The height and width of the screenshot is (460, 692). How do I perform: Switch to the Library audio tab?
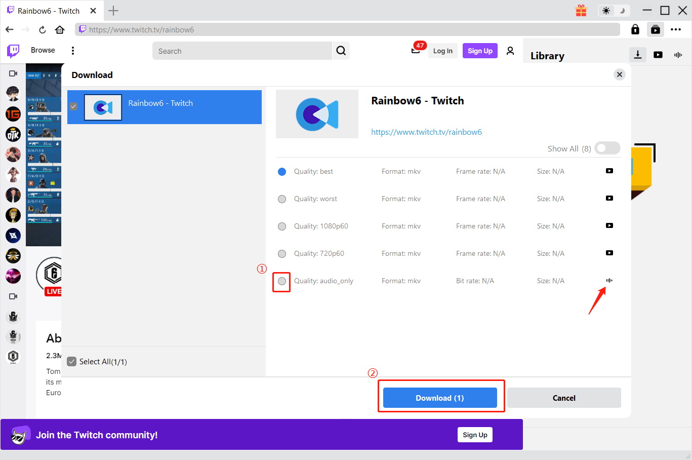click(678, 55)
